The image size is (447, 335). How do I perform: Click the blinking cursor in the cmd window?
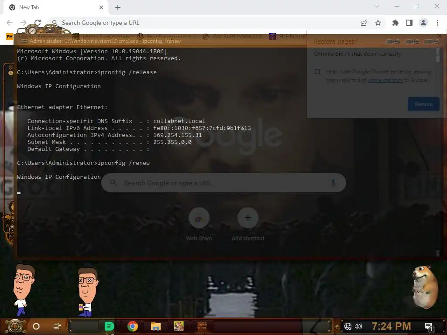(x=19, y=193)
